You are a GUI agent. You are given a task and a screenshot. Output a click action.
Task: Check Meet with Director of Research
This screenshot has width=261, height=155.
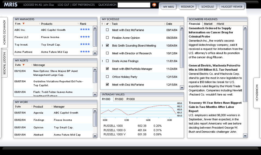point(107,53)
